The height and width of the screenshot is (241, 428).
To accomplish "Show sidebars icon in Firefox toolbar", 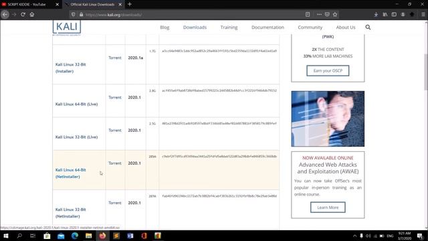I will pos(394,15).
